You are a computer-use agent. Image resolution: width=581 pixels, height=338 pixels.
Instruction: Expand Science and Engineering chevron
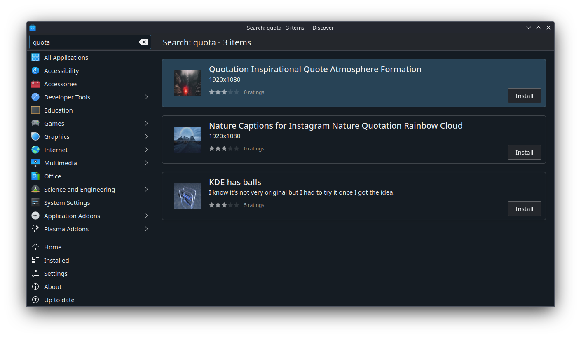146,189
